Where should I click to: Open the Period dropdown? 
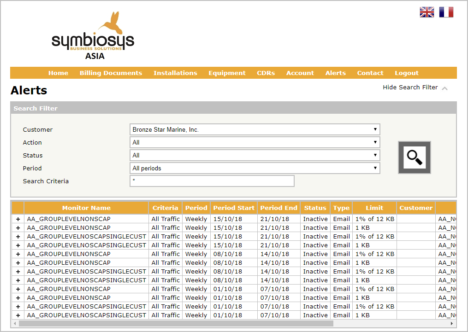(255, 169)
